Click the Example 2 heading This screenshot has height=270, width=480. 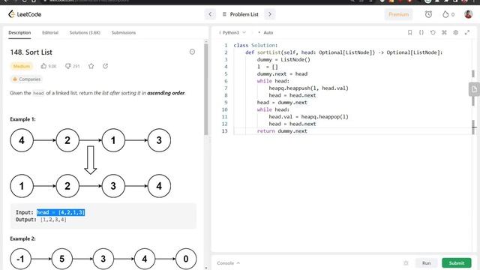tap(22, 238)
